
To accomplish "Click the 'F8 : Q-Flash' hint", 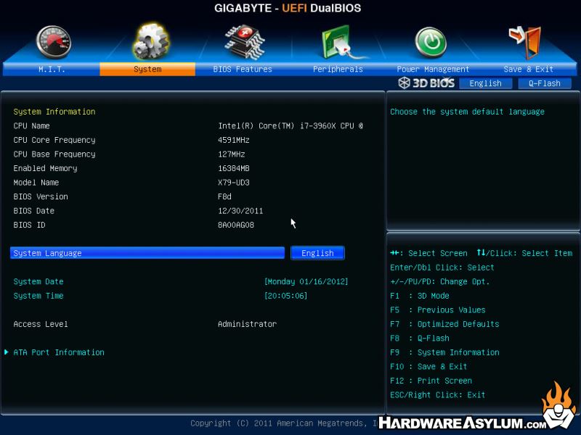I will coord(420,338).
